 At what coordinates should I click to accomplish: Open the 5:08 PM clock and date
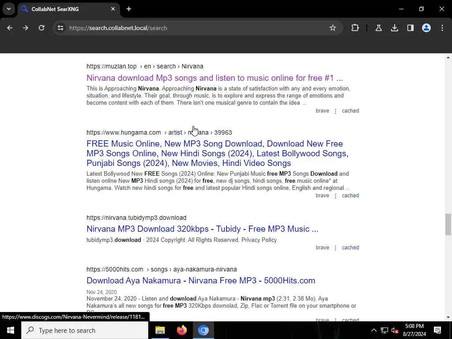[414, 330]
